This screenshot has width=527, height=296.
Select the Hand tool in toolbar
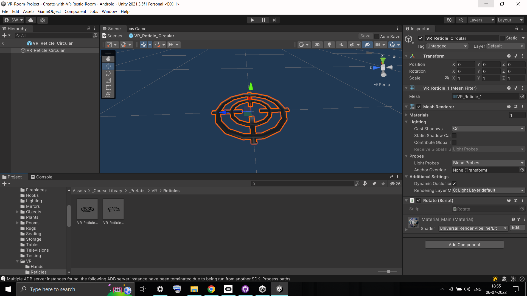pyautogui.click(x=108, y=59)
